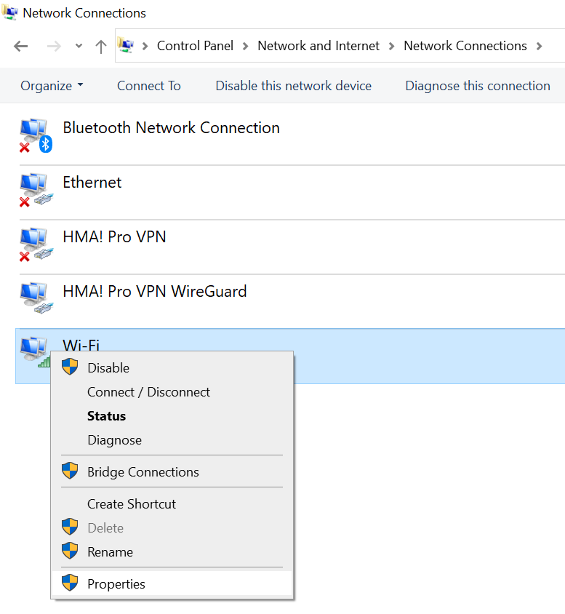
Task: Open the recent locations dropdown arrow
Action: coord(79,46)
